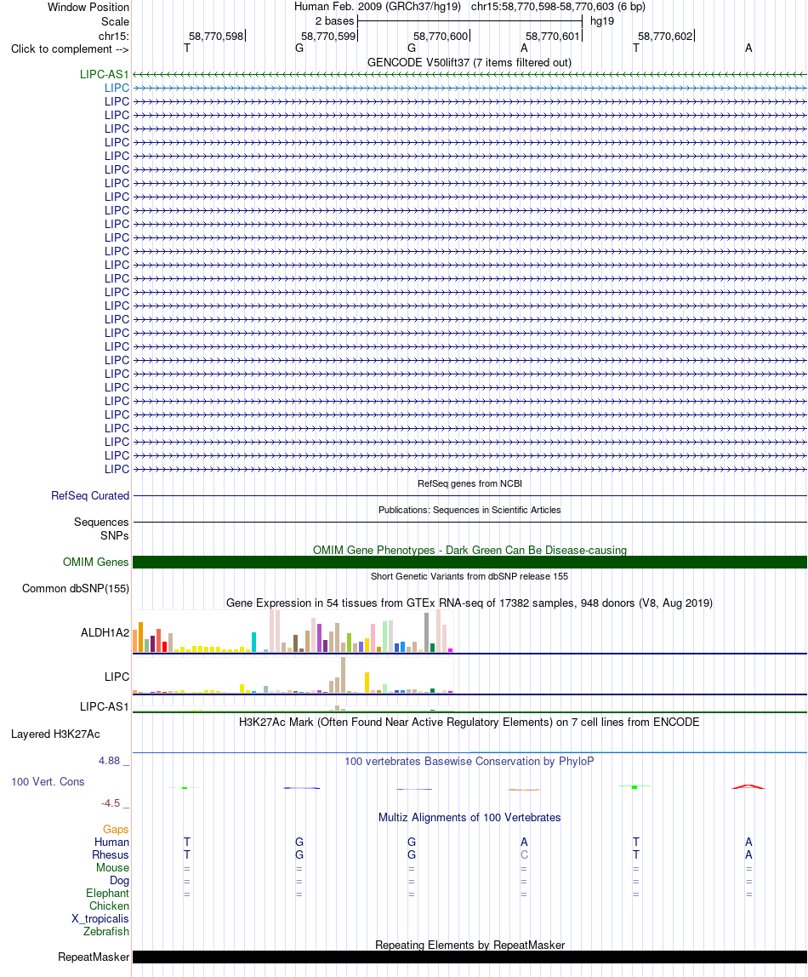Image resolution: width=808 pixels, height=977 pixels.
Task: Click green LIPC-AS1 label in the GENCODE track
Action: (104, 74)
